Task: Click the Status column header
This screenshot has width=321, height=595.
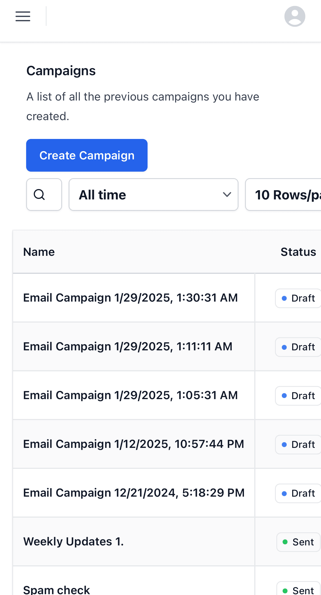Action: (298, 252)
